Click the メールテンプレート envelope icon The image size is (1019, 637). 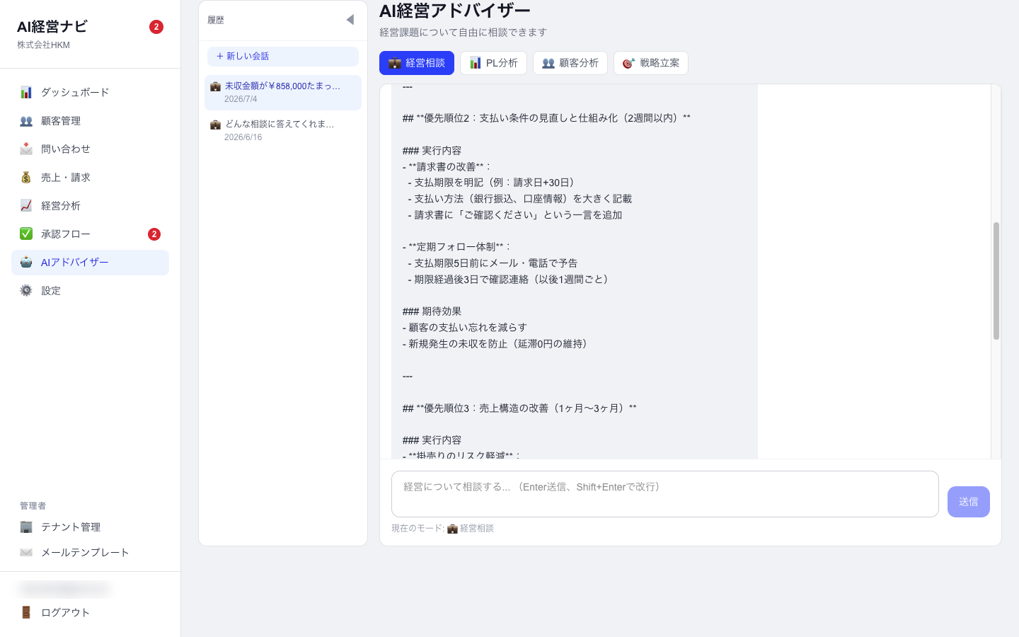pyautogui.click(x=26, y=552)
